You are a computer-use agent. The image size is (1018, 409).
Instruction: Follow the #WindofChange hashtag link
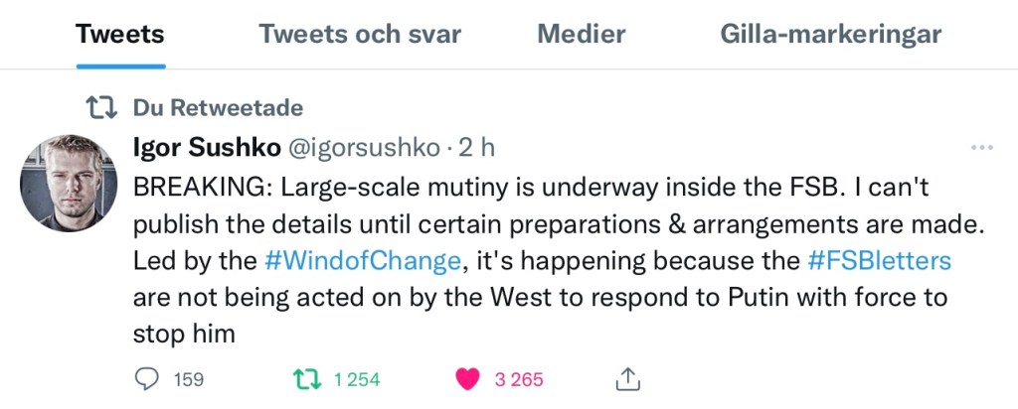click(x=364, y=261)
